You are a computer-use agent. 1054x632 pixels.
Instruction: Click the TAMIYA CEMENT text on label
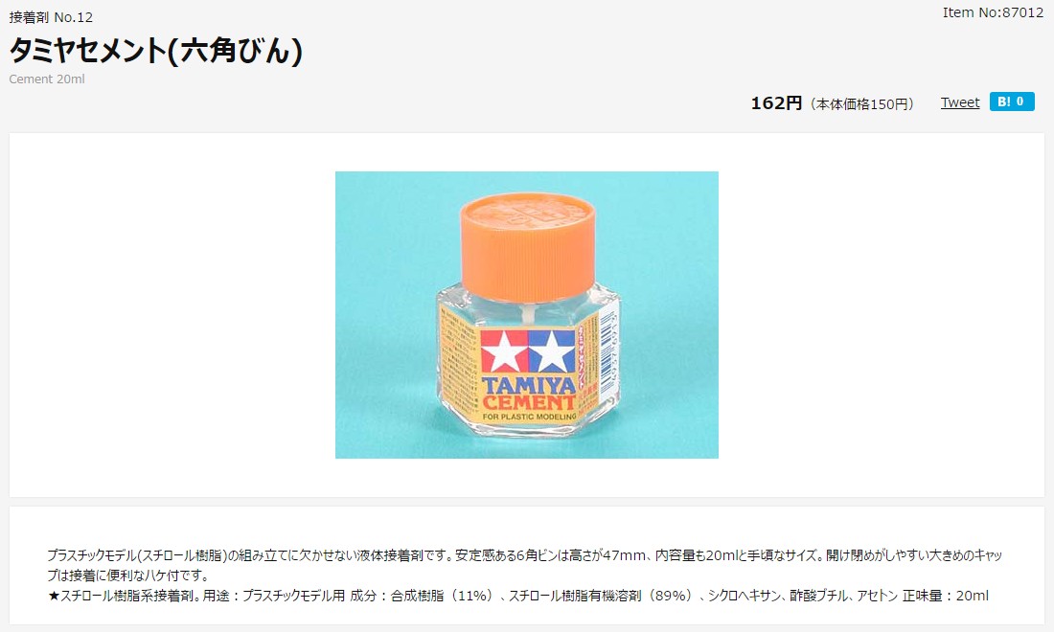coord(528,394)
